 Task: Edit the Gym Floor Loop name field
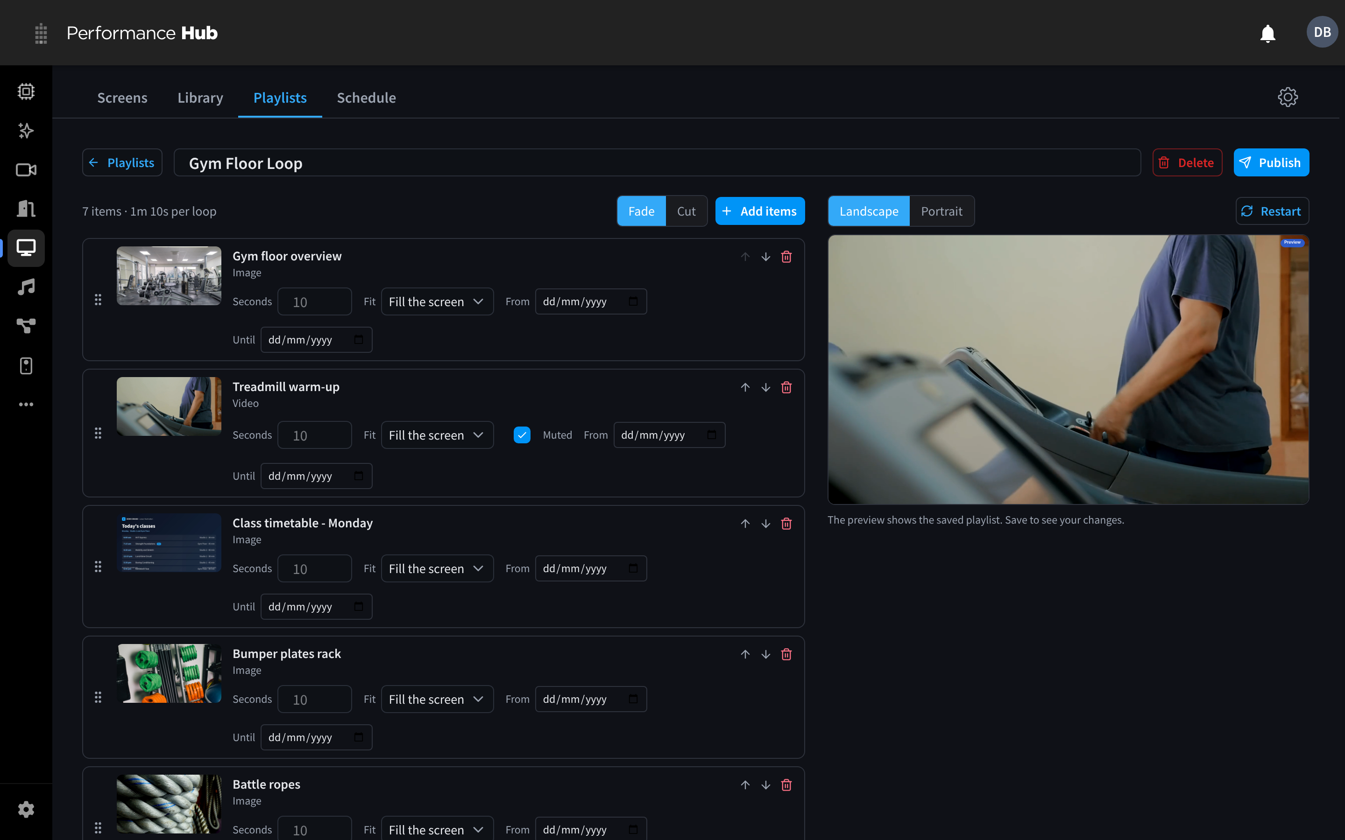pos(657,163)
